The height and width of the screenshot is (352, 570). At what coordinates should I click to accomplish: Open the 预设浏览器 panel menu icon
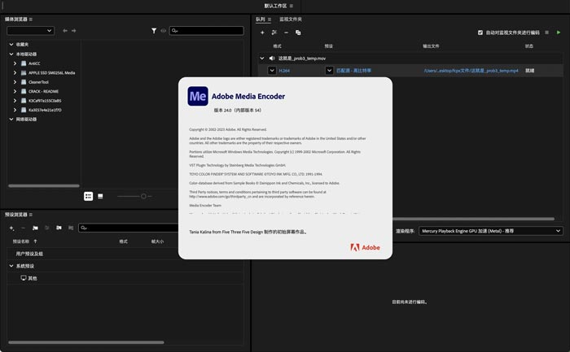click(31, 215)
